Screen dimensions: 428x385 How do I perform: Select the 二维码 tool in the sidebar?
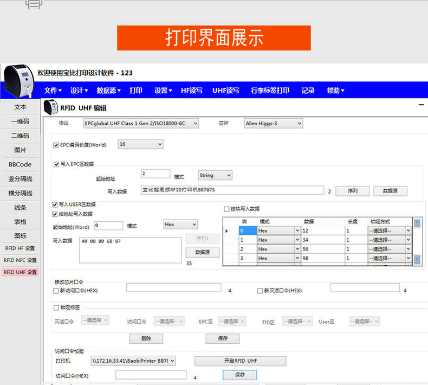click(20, 136)
